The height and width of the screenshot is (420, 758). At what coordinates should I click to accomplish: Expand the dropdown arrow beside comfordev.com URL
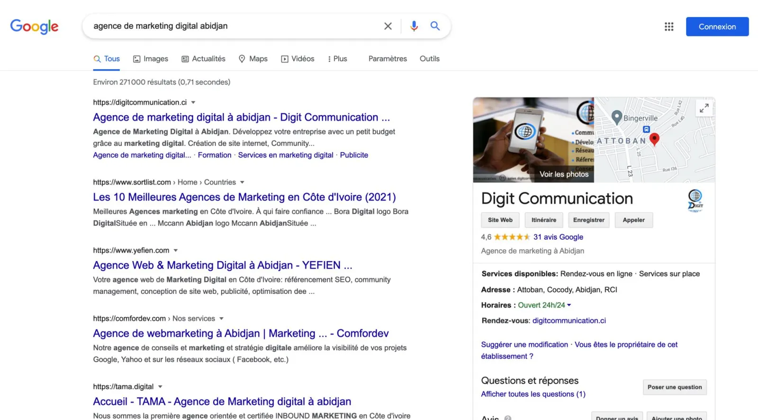(221, 319)
